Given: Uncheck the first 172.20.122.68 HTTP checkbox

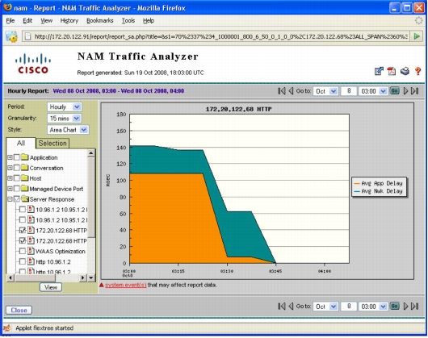Looking at the screenshot, I should [23, 231].
